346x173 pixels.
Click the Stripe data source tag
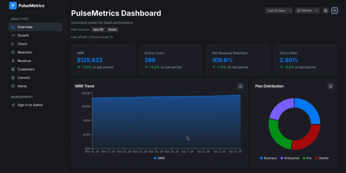(112, 29)
